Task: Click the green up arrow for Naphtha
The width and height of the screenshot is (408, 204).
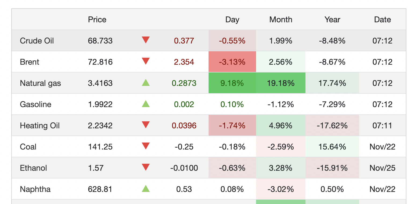Action: 146,188
